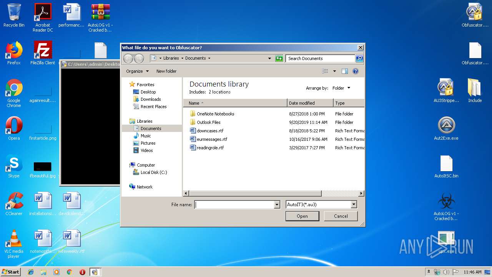Open Internet Explorer from taskbar

[31, 272]
